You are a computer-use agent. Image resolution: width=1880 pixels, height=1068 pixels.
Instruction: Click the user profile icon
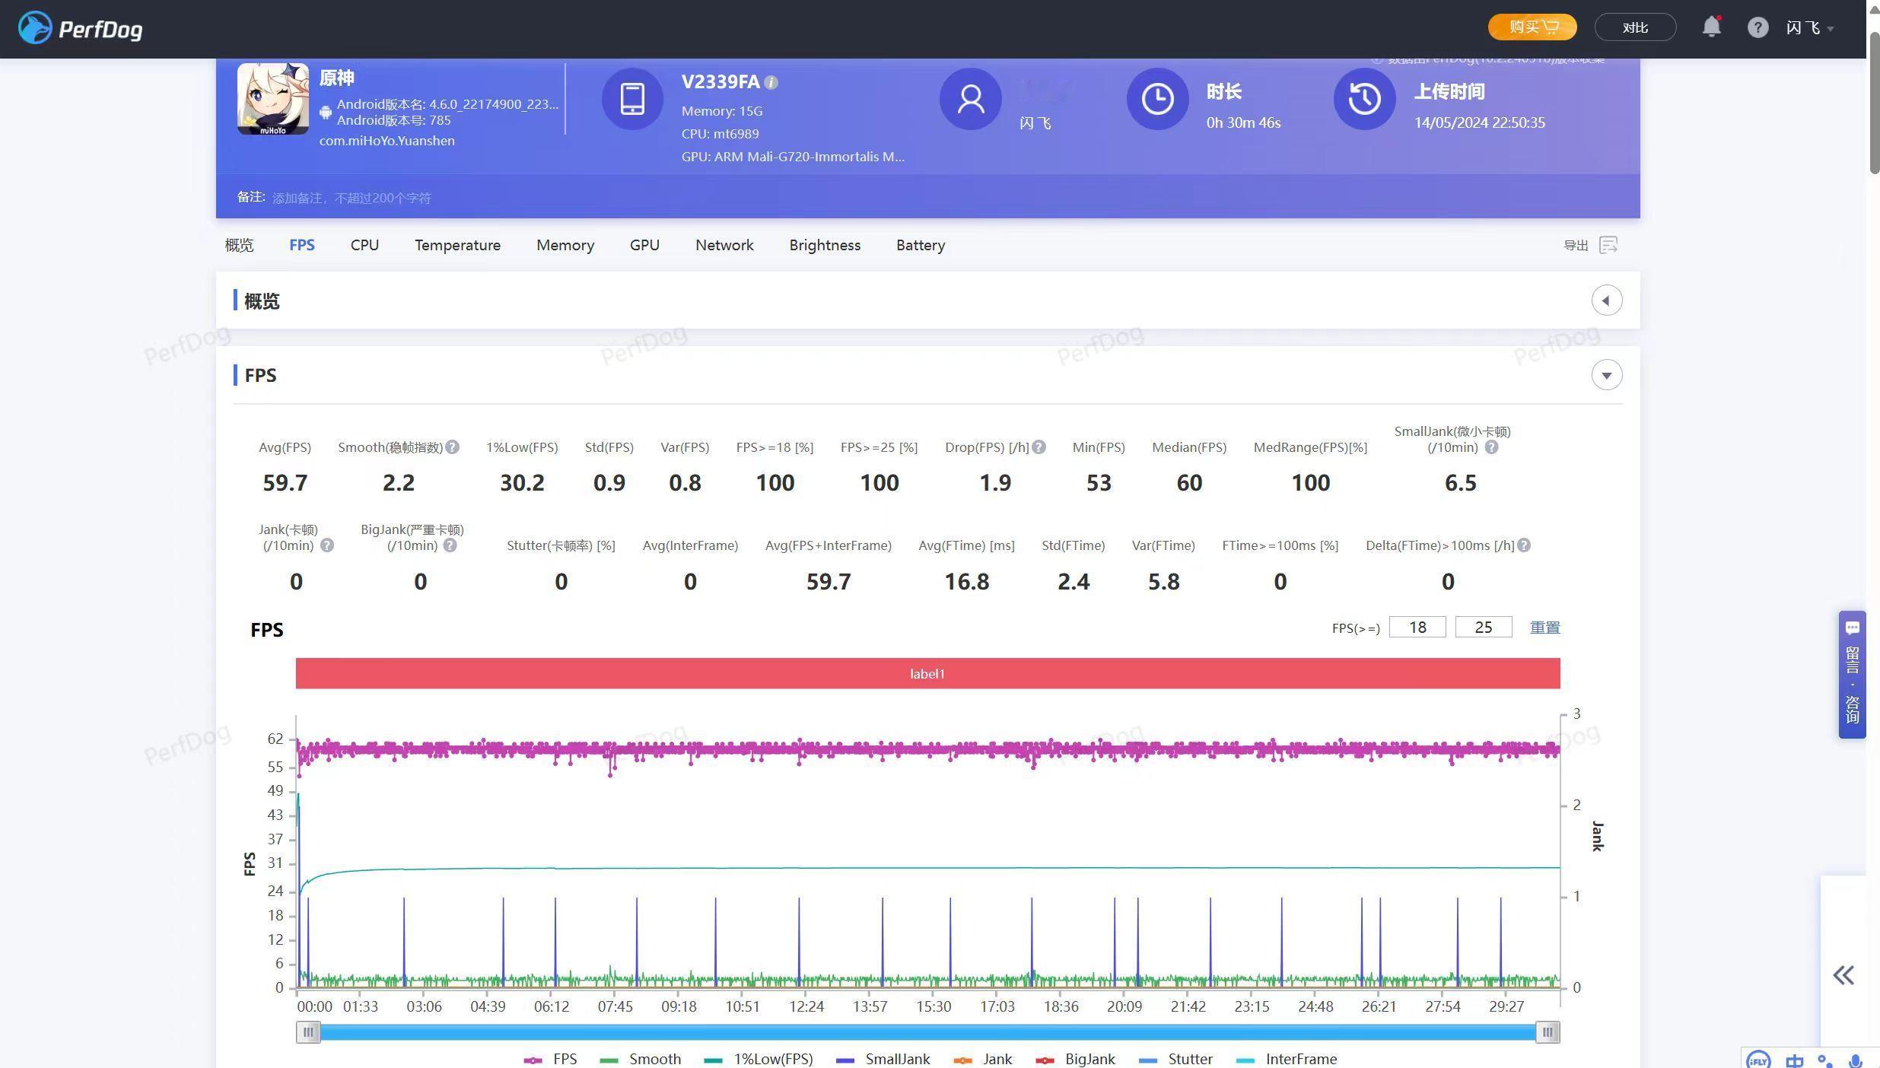click(971, 99)
